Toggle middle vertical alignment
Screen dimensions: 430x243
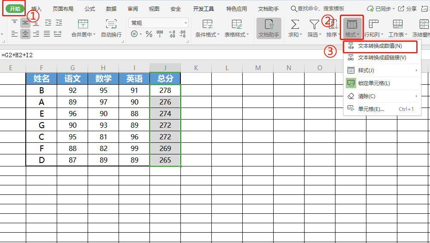click(x=26, y=23)
